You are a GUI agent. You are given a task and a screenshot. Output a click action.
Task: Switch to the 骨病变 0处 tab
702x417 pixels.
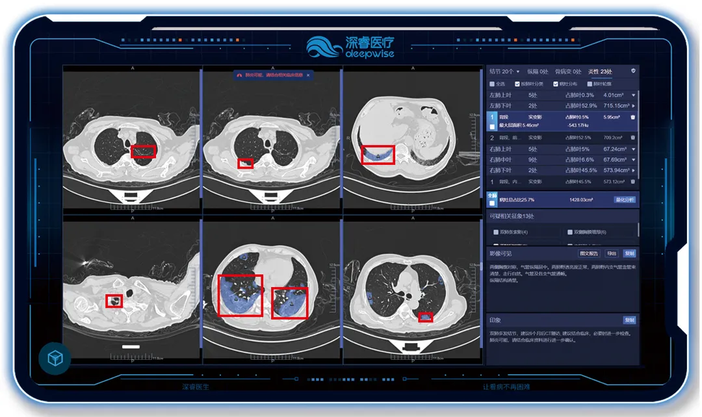point(567,71)
